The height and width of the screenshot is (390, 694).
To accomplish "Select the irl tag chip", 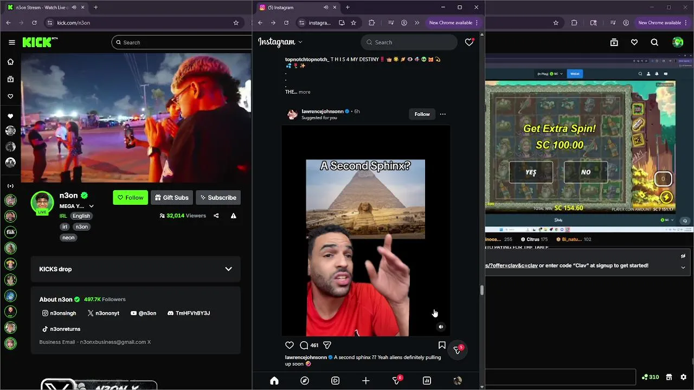I will tap(65, 226).
